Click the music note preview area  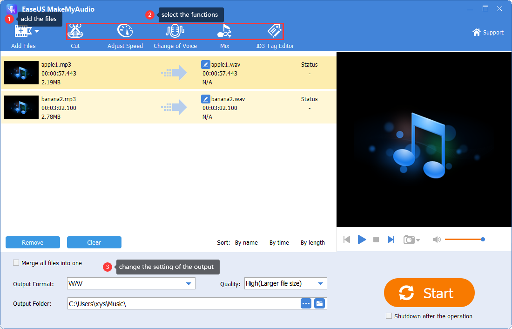click(424, 139)
